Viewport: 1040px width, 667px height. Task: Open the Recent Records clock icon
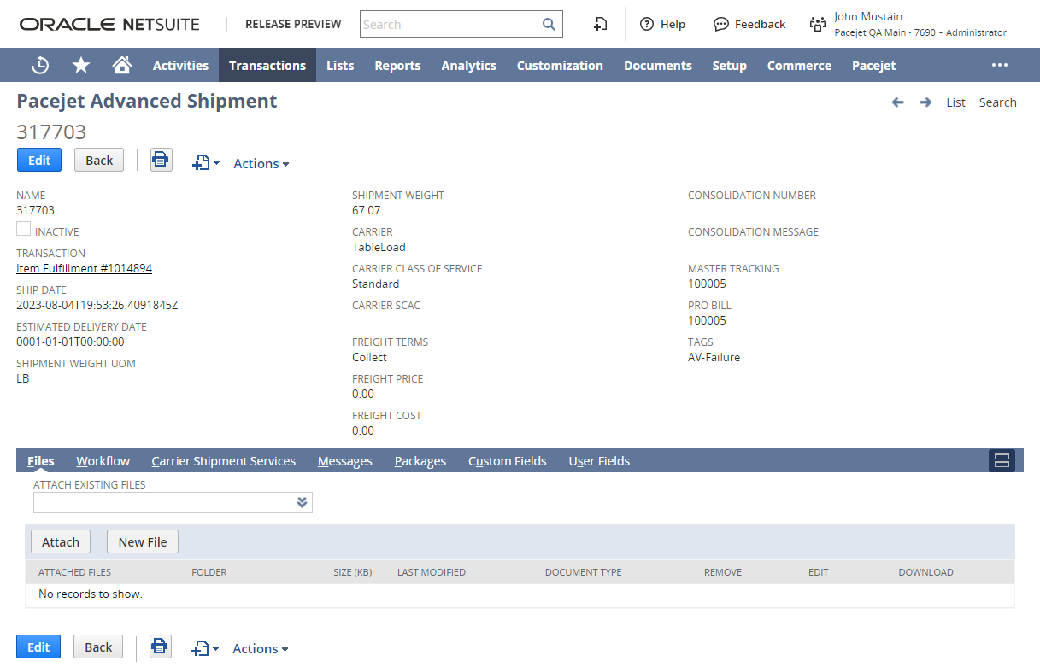coord(40,66)
